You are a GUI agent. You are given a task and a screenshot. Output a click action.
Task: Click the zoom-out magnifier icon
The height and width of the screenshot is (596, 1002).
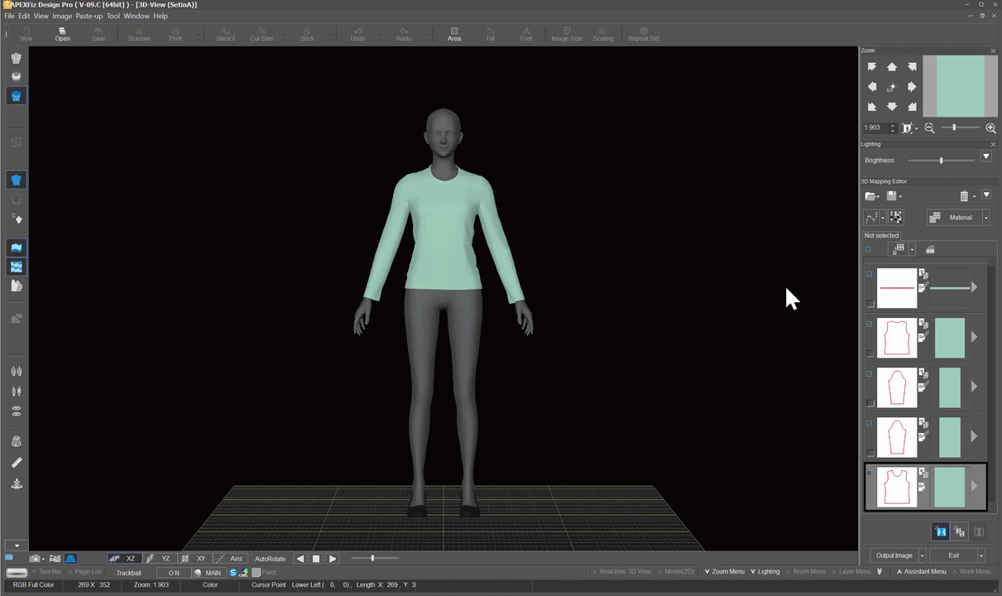(x=929, y=128)
